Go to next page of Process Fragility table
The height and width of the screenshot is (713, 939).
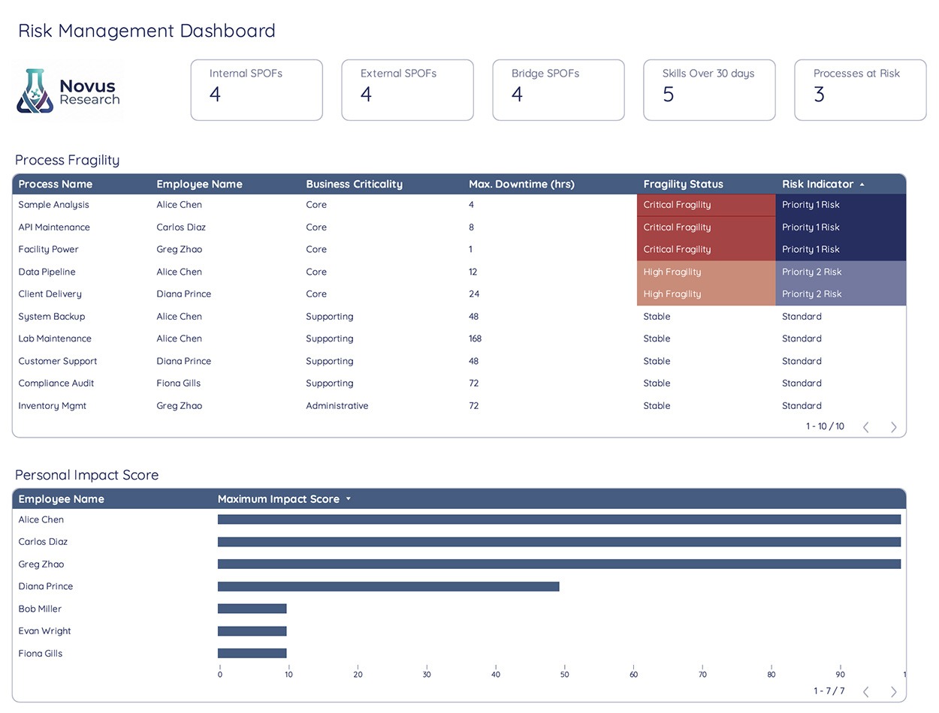point(893,427)
